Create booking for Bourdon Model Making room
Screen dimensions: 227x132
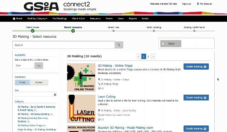click(x=196, y=128)
